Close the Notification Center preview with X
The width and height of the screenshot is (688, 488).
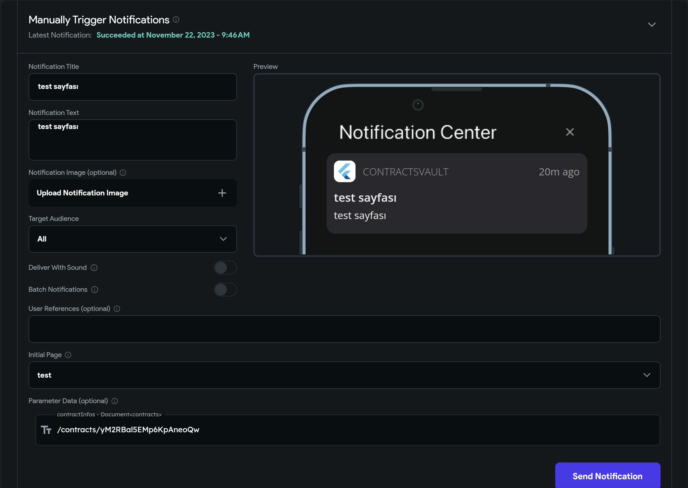tap(570, 132)
